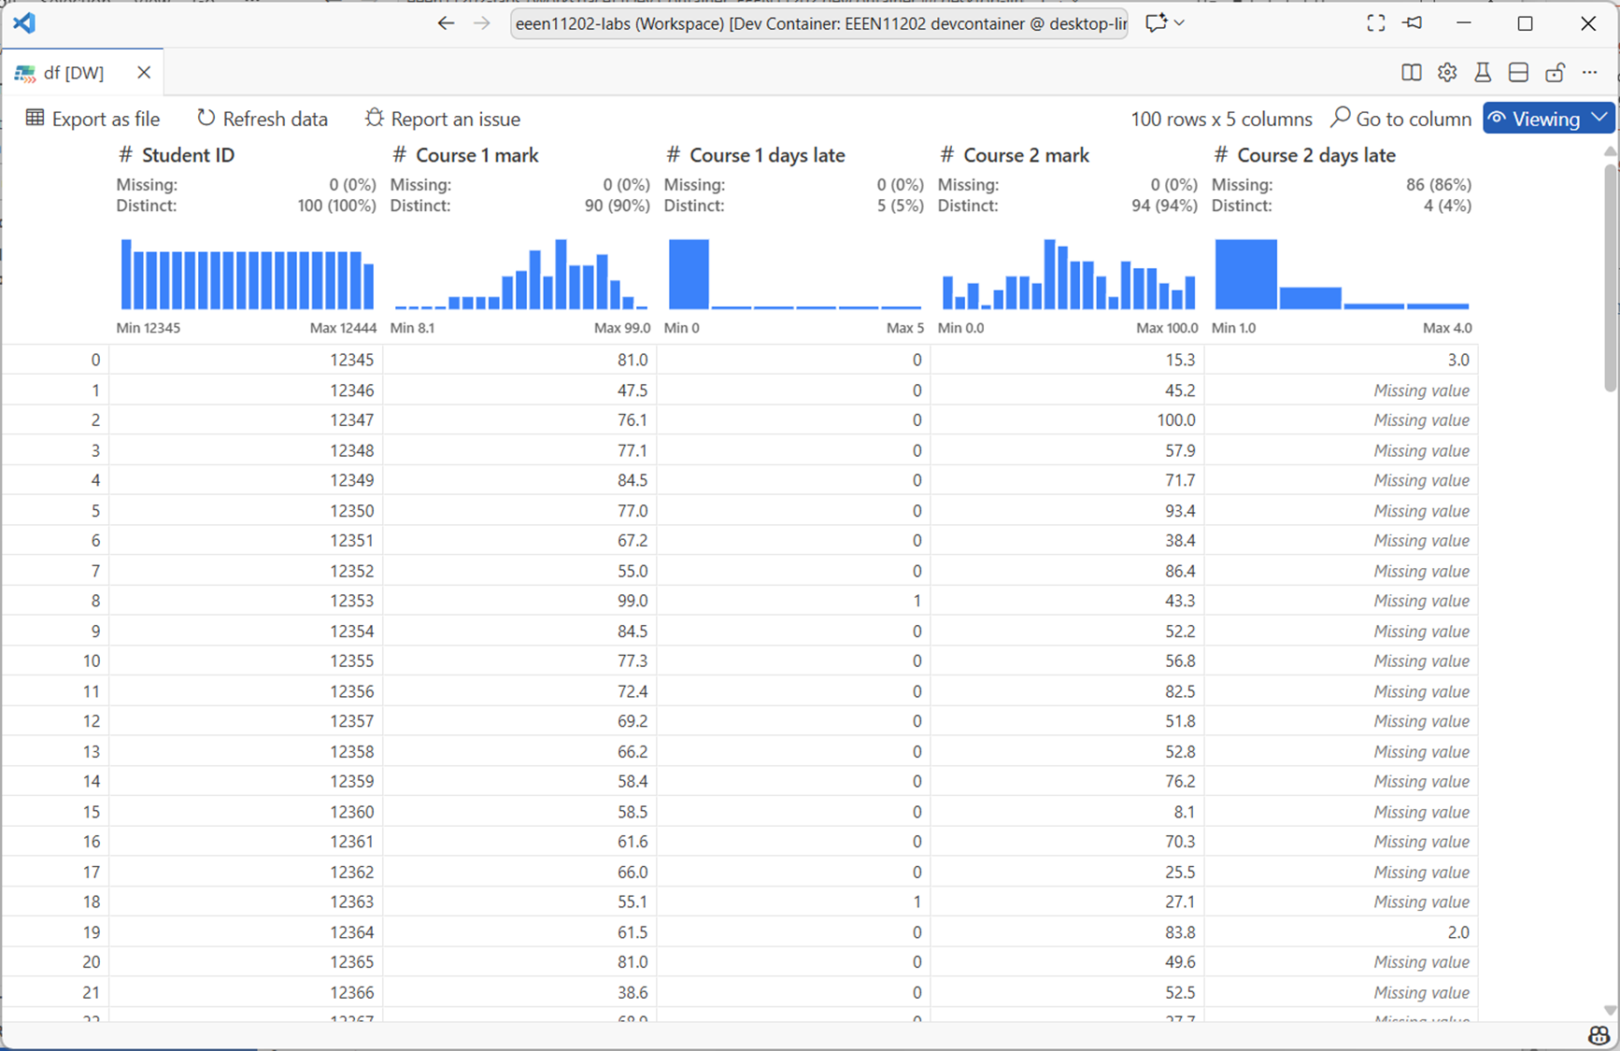Click the beaker flask icon
This screenshot has width=1620, height=1051.
pos(1483,73)
